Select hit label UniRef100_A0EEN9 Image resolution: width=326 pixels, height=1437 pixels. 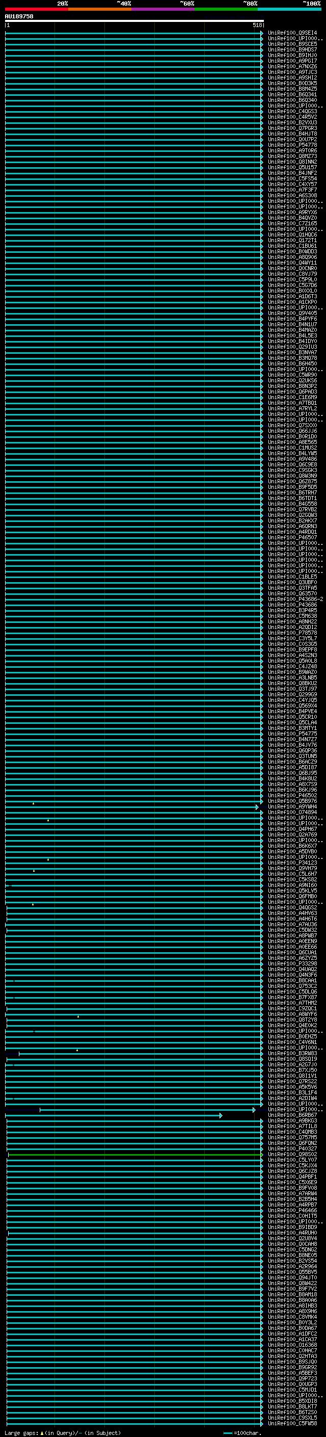pos(292,941)
